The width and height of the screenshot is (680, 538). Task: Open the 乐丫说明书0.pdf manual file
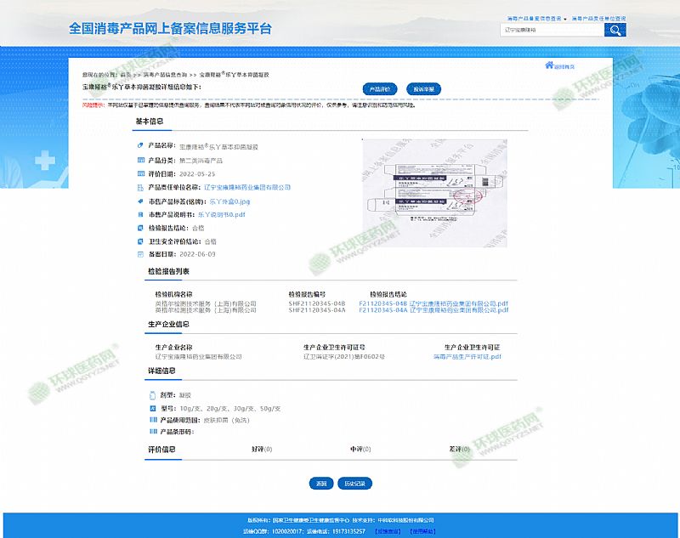click(222, 214)
